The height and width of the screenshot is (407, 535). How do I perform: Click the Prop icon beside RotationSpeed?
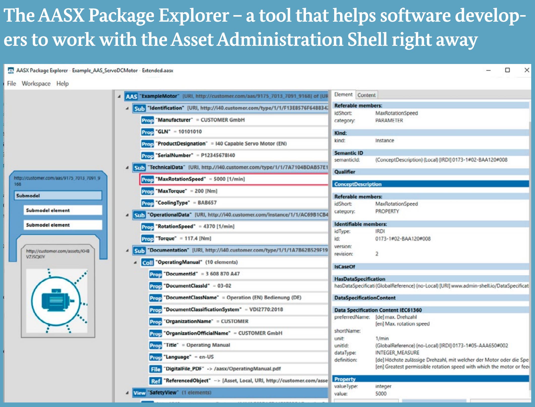click(147, 227)
